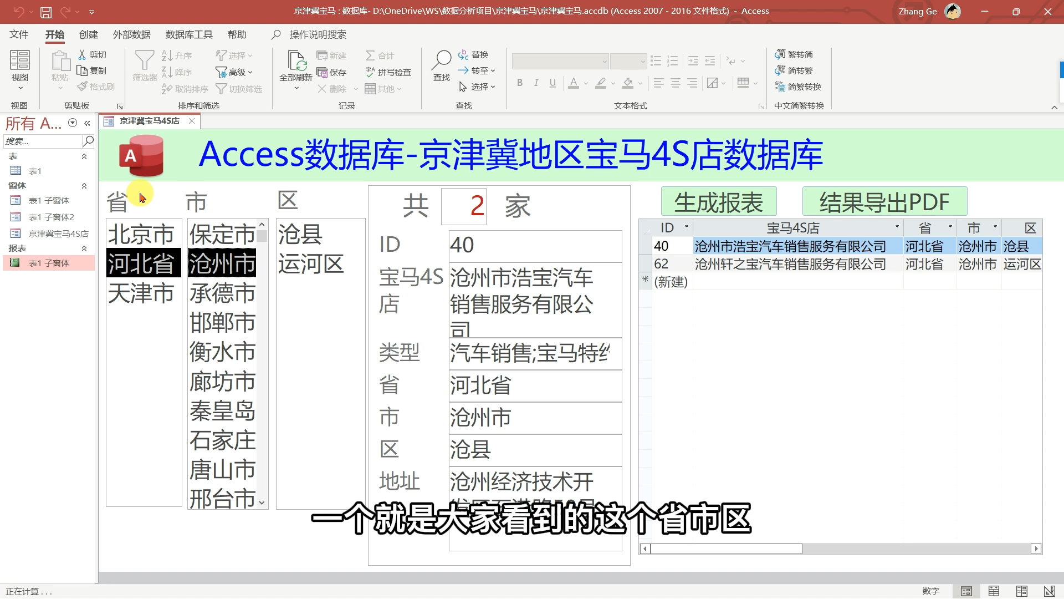Toggle Bold formatting
Viewport: 1064px width, 599px height.
tap(520, 83)
